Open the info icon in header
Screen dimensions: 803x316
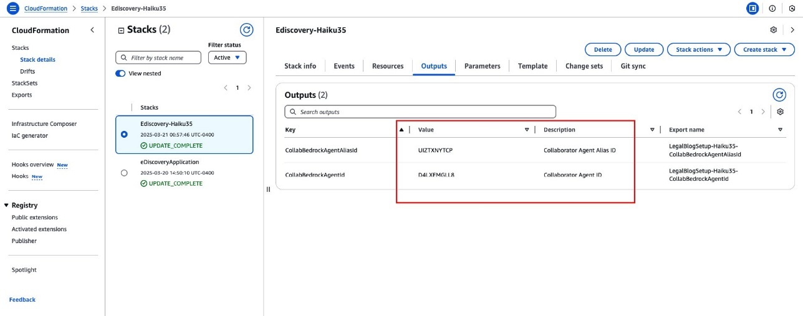tap(772, 9)
